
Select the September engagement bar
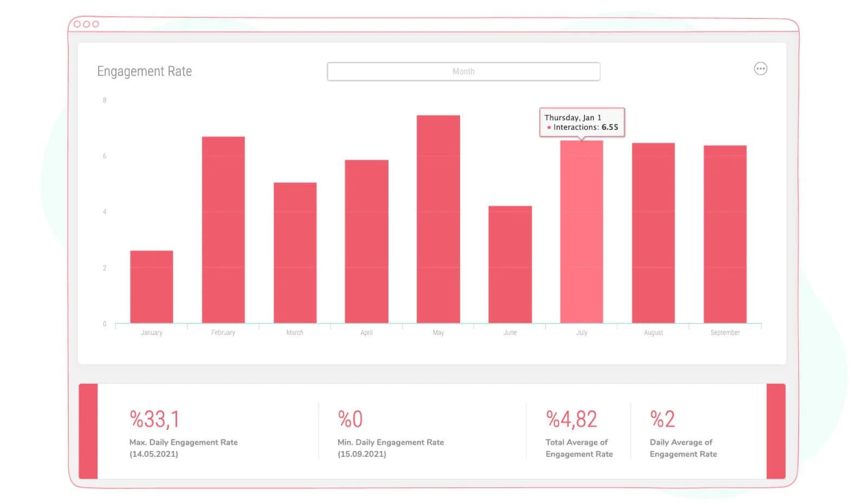tap(725, 234)
